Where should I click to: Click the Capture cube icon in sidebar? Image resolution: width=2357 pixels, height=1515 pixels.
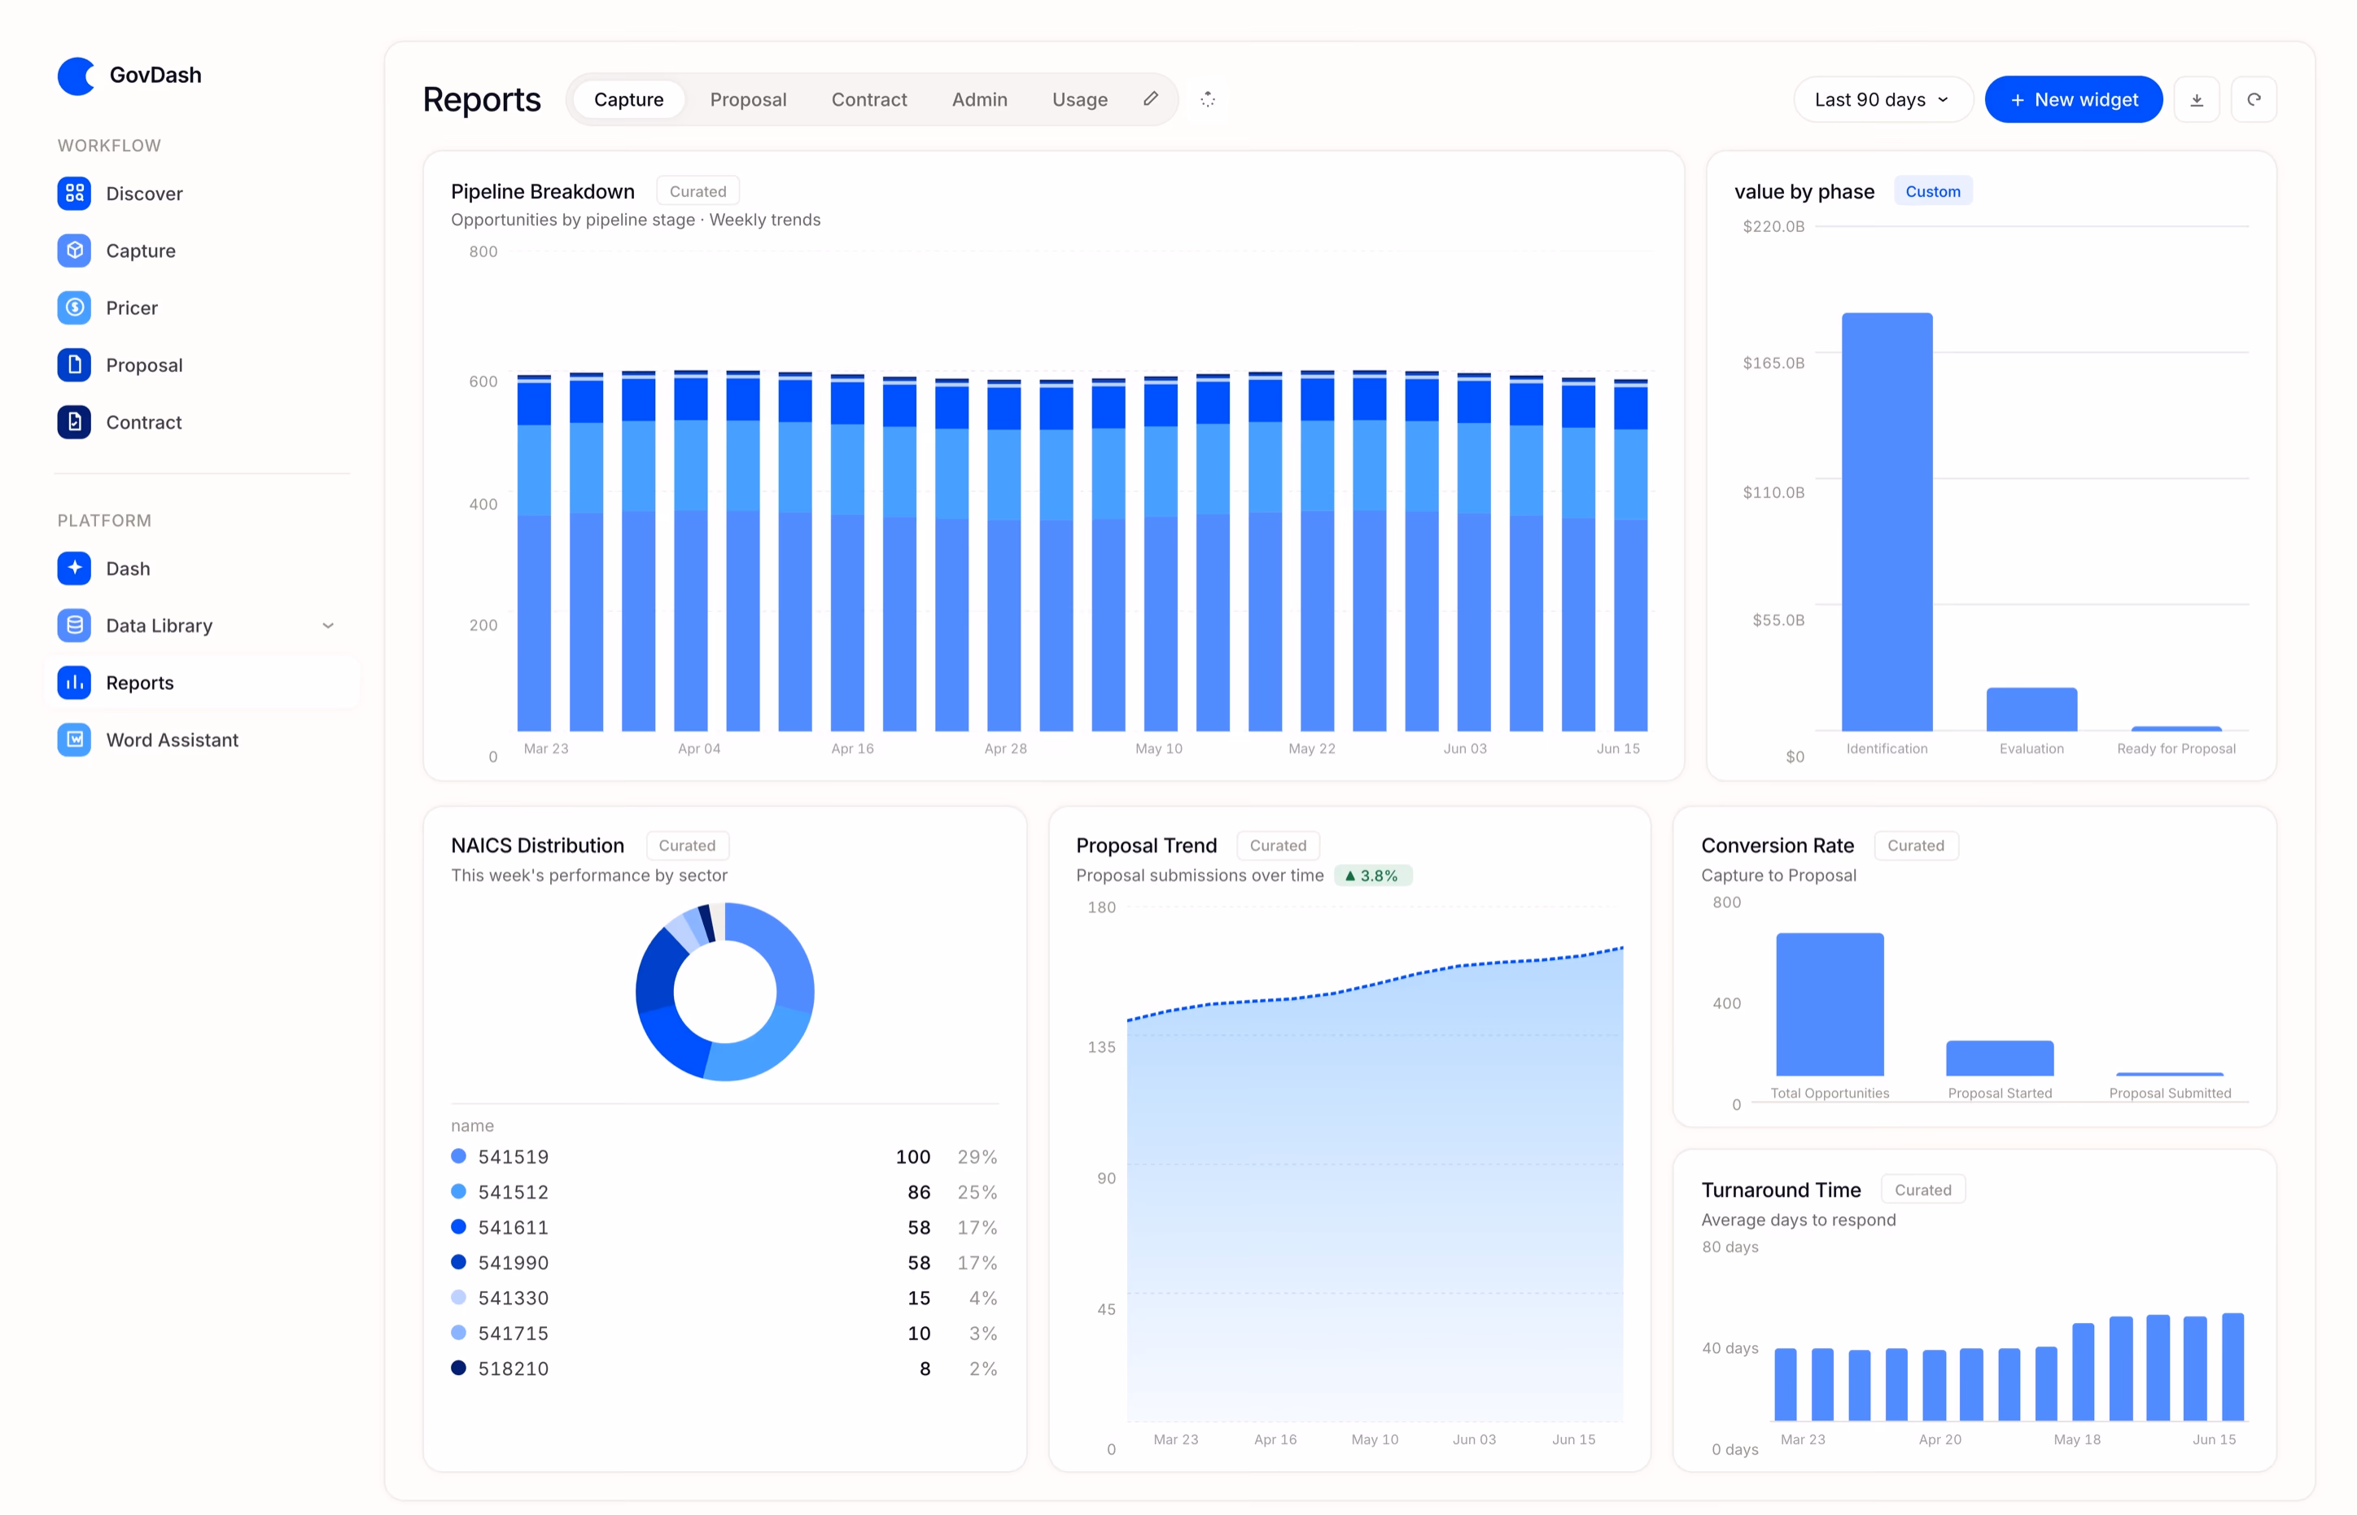tap(74, 251)
